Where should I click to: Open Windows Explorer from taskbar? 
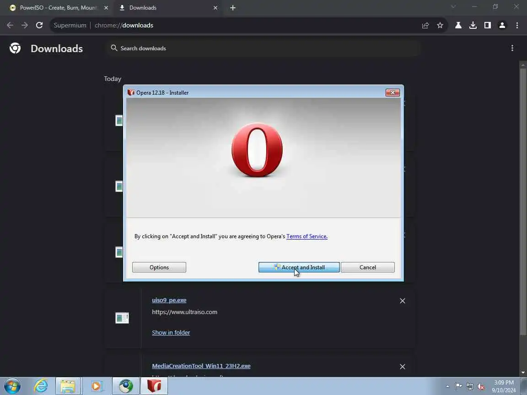point(68,386)
